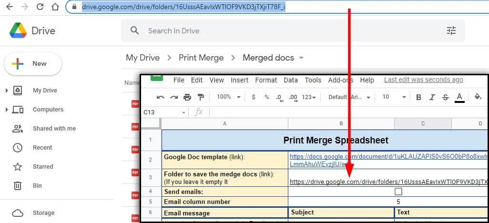The image size is (489, 223).
Task: Open Computers in the sidebar
Action: tap(48, 110)
